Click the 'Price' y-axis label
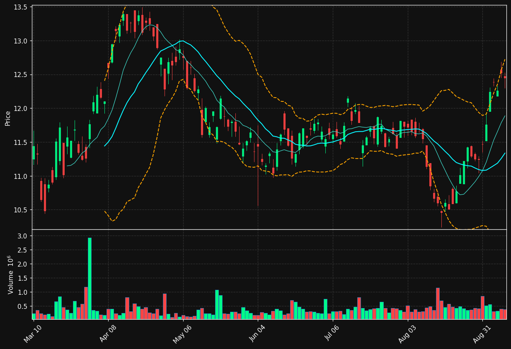Viewport: 511px width, 349px height. (x=8, y=118)
